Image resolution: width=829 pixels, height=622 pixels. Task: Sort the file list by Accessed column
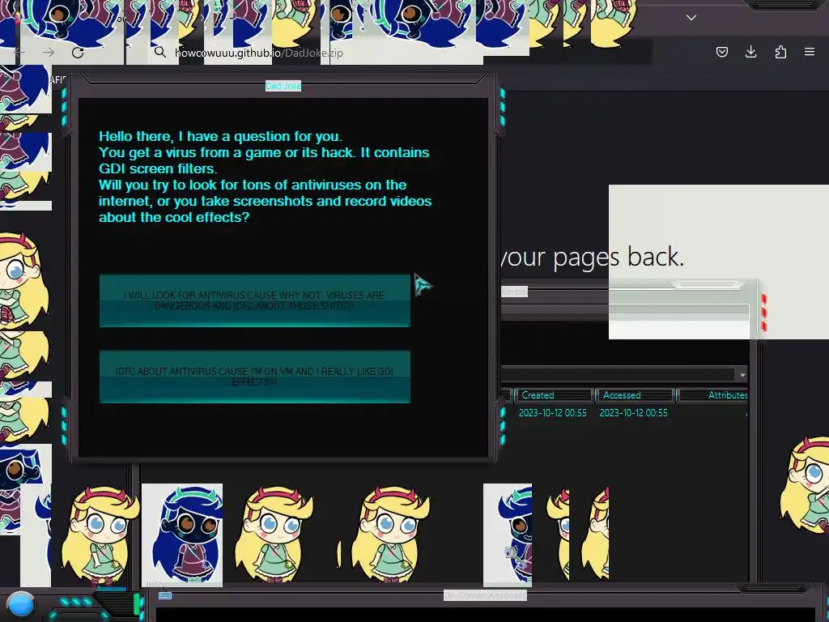click(x=634, y=395)
